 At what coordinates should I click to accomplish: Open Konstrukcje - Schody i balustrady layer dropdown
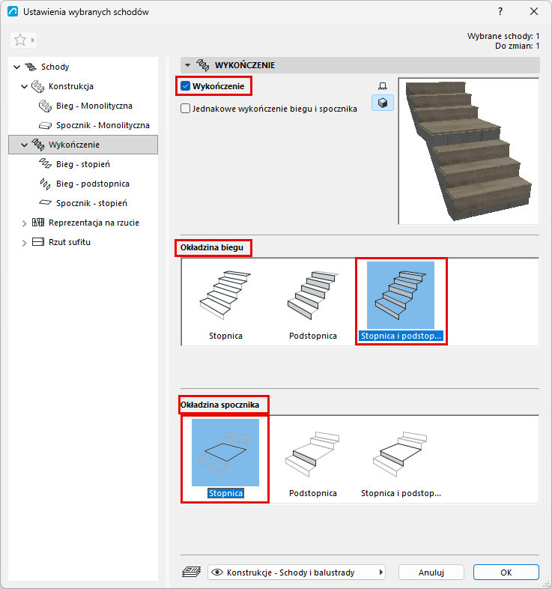(x=297, y=573)
